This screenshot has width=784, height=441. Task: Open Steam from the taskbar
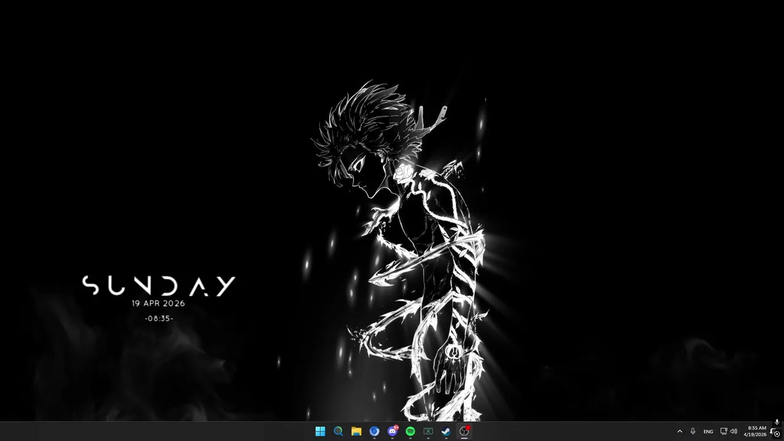(x=446, y=431)
